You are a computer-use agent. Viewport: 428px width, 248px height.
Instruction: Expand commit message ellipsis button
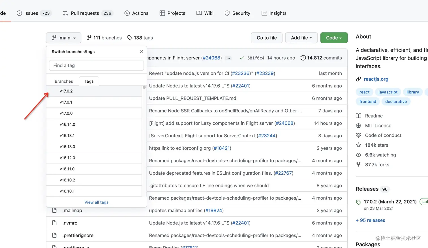tap(228, 58)
